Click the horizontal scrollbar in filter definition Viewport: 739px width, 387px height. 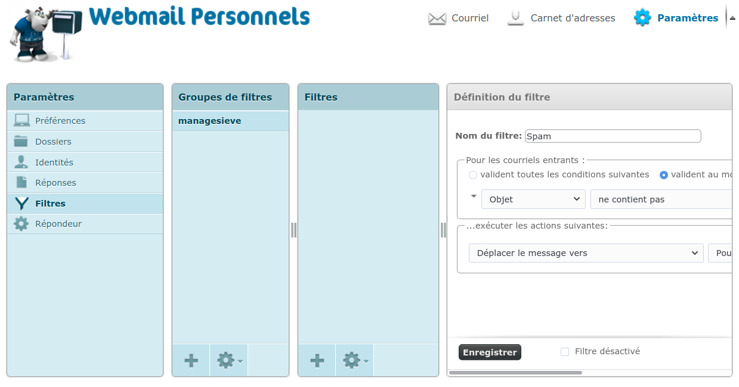(x=515, y=373)
